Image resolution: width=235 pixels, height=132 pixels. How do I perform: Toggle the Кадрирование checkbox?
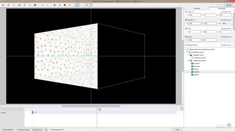pos(186,45)
